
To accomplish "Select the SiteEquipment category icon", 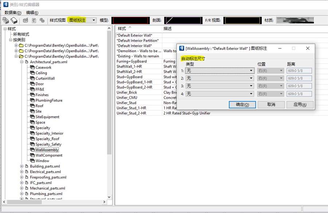I will tap(32, 116).
